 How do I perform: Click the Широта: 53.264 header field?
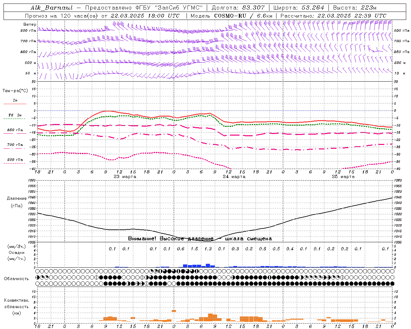click(x=299, y=8)
